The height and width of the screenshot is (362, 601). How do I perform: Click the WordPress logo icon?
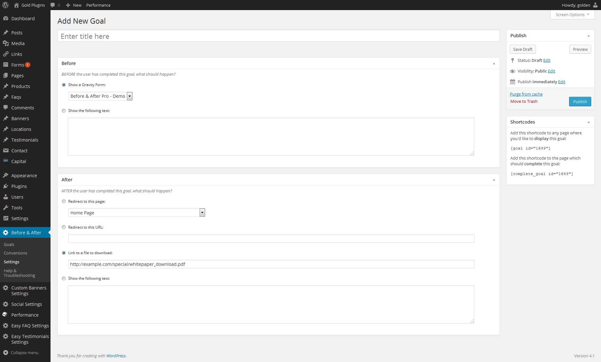[5, 5]
